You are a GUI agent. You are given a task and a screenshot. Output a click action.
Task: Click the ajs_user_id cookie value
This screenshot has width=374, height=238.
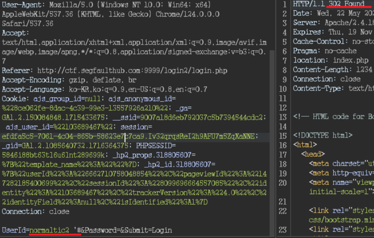click(x=83, y=127)
